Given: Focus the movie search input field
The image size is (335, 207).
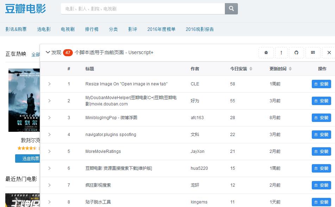Looking at the screenshot, I should 143,9.
